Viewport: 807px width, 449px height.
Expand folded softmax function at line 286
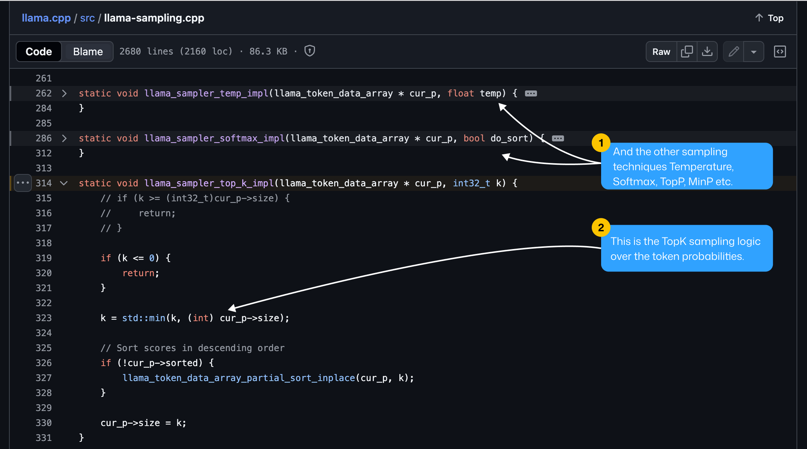click(x=64, y=138)
